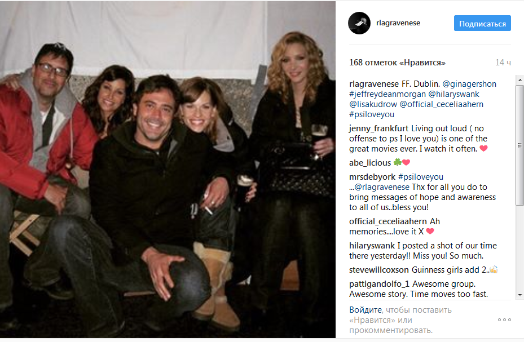Open the #psiloveyou hashtag in the caption
Image resolution: width=524 pixels, height=342 pixels.
[x=372, y=114]
